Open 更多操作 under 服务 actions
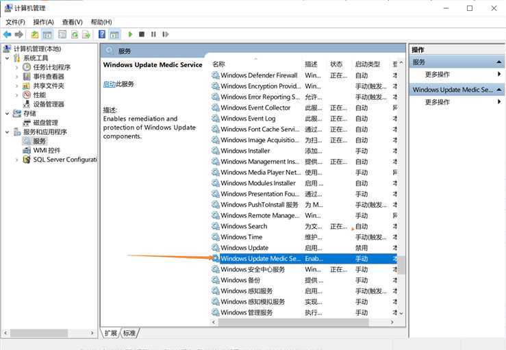506x350 pixels. click(x=438, y=74)
